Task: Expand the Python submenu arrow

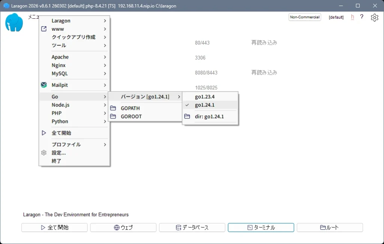Action: tap(105, 121)
